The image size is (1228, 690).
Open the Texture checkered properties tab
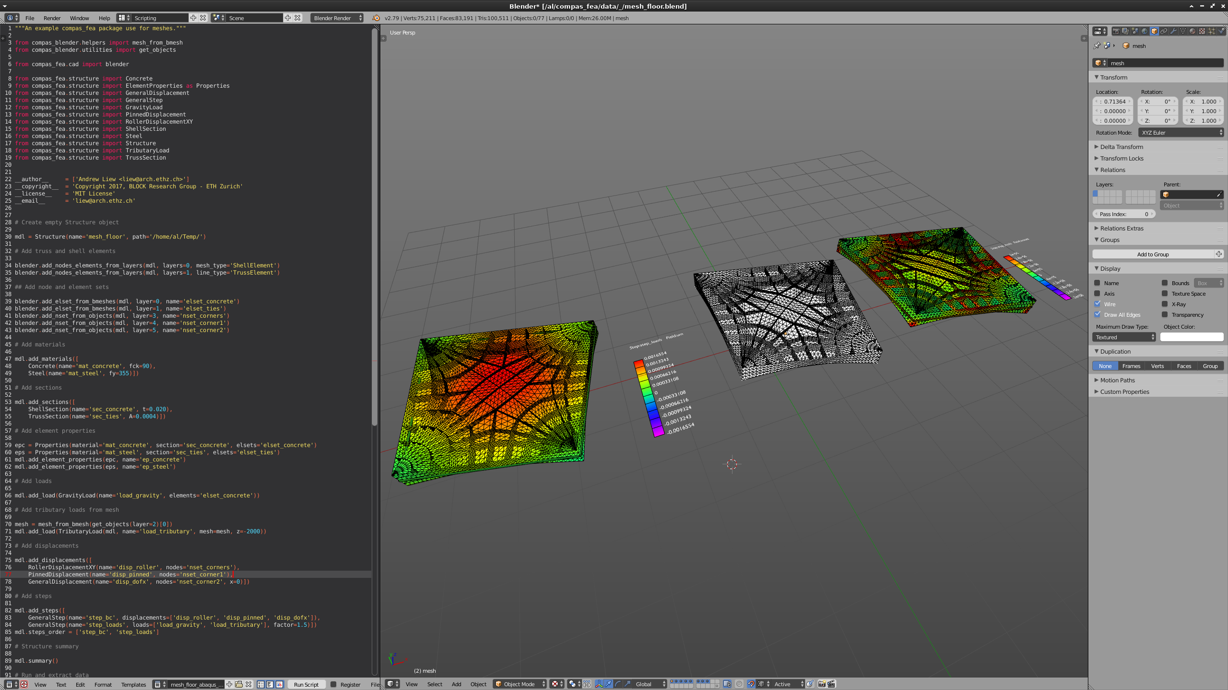tap(1201, 31)
